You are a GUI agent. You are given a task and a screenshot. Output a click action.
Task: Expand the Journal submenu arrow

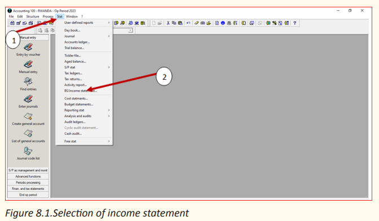click(x=109, y=36)
